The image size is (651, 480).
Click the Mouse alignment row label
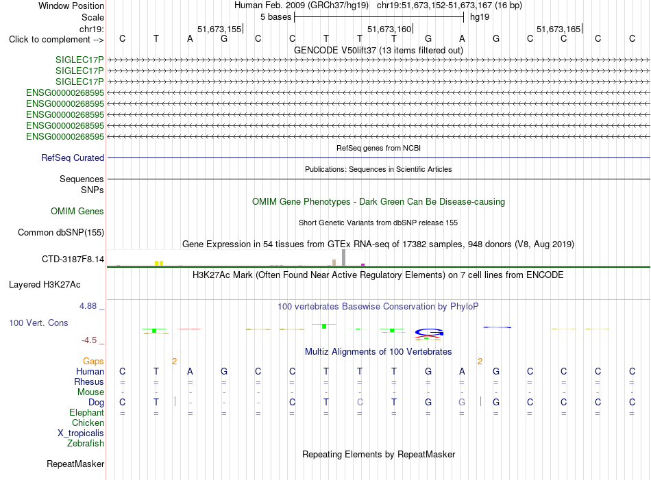coord(90,392)
